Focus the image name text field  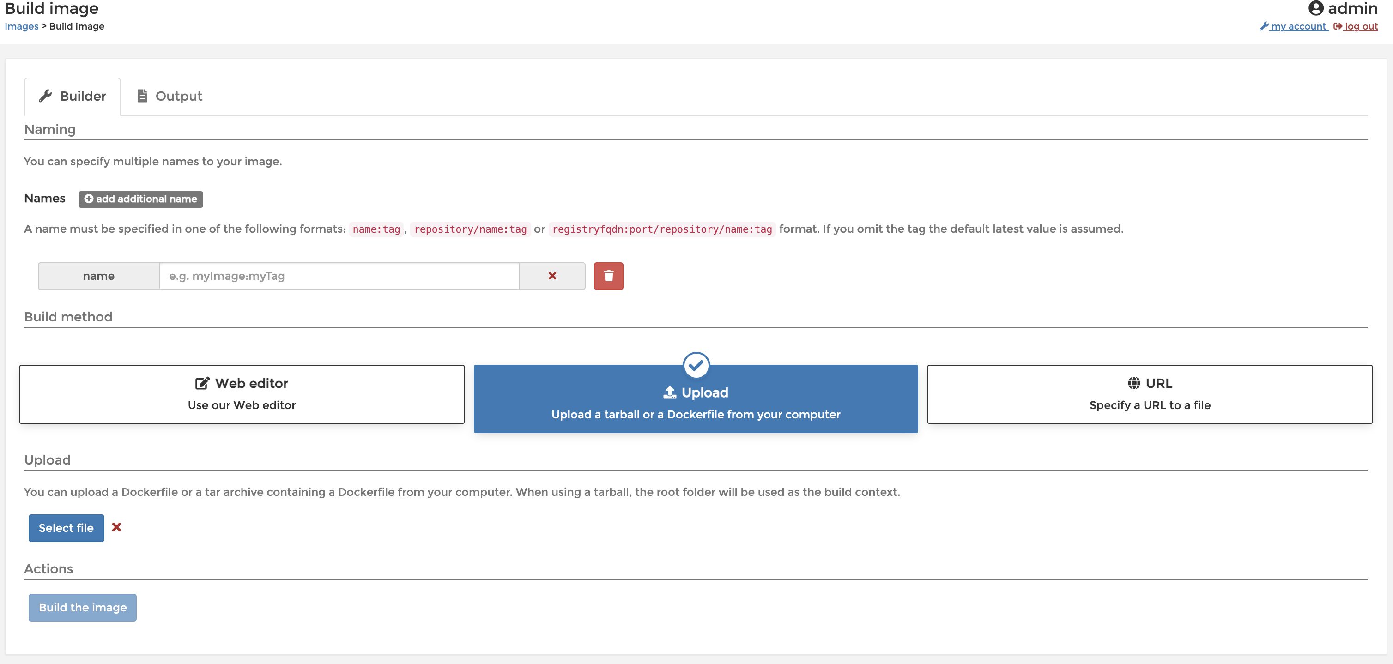click(339, 276)
